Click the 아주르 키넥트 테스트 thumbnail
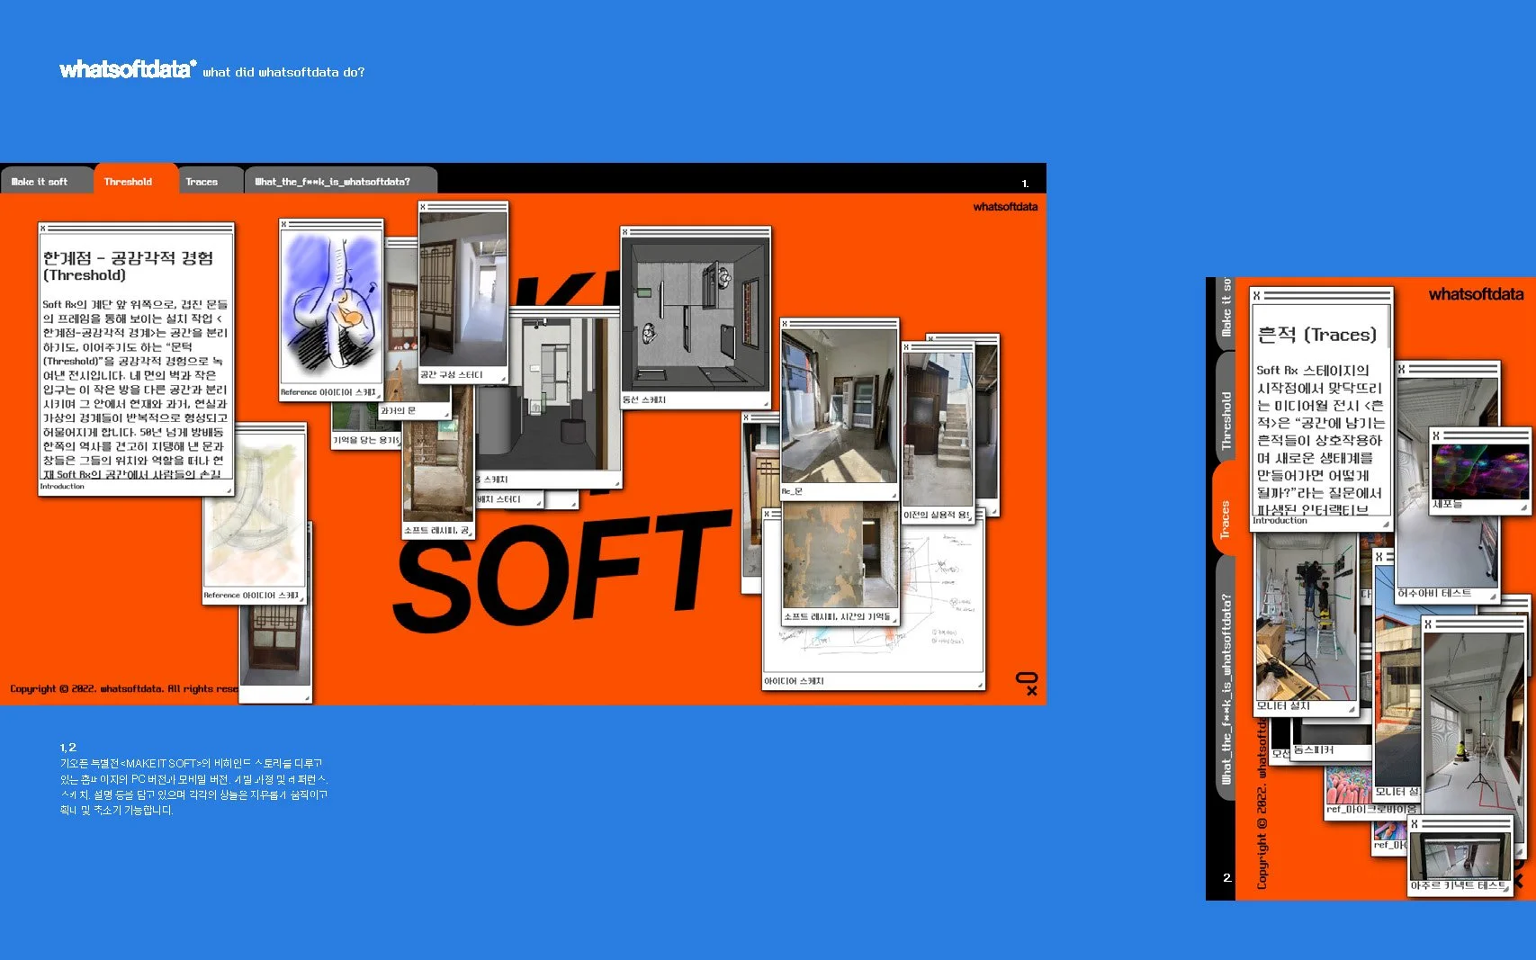Viewport: 1536px width, 960px height. coord(1460,856)
